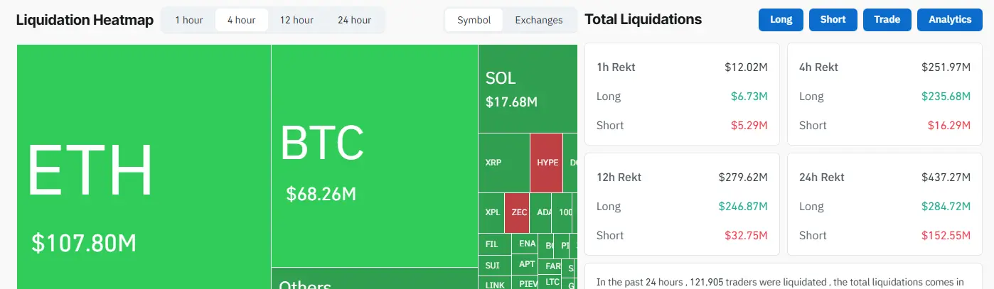Select the 1 hour timeframe
The height and width of the screenshot is (289, 994).
point(188,20)
